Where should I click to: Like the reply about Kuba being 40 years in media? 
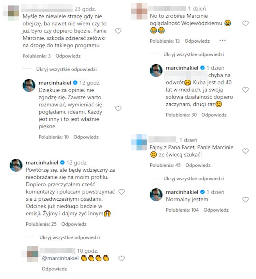pyautogui.click(x=245, y=90)
